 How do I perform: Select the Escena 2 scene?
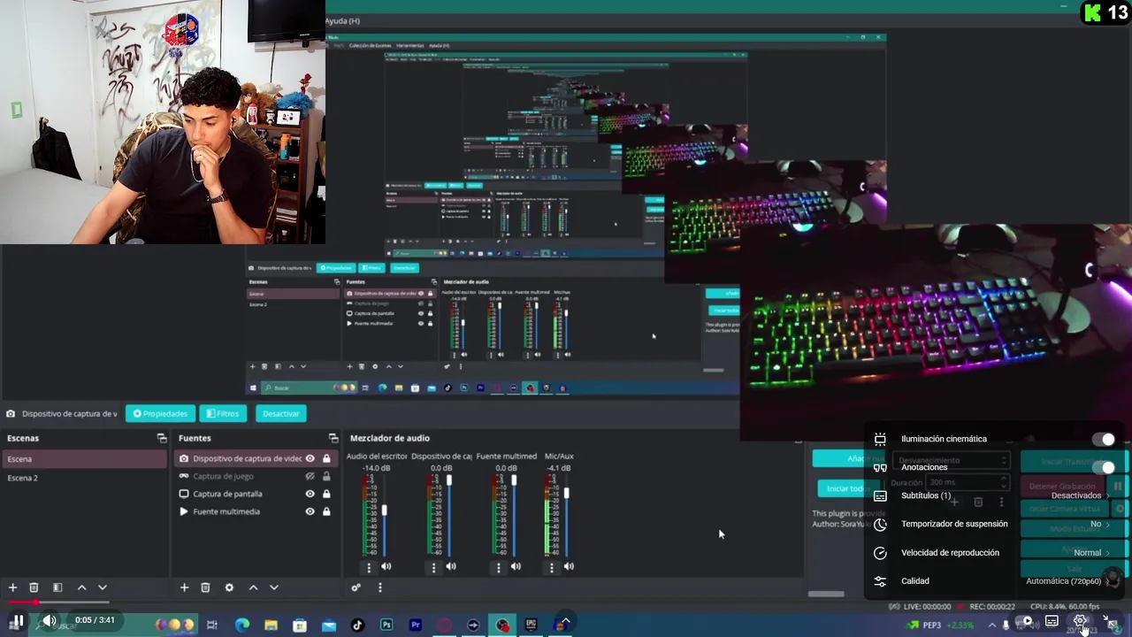click(x=84, y=478)
